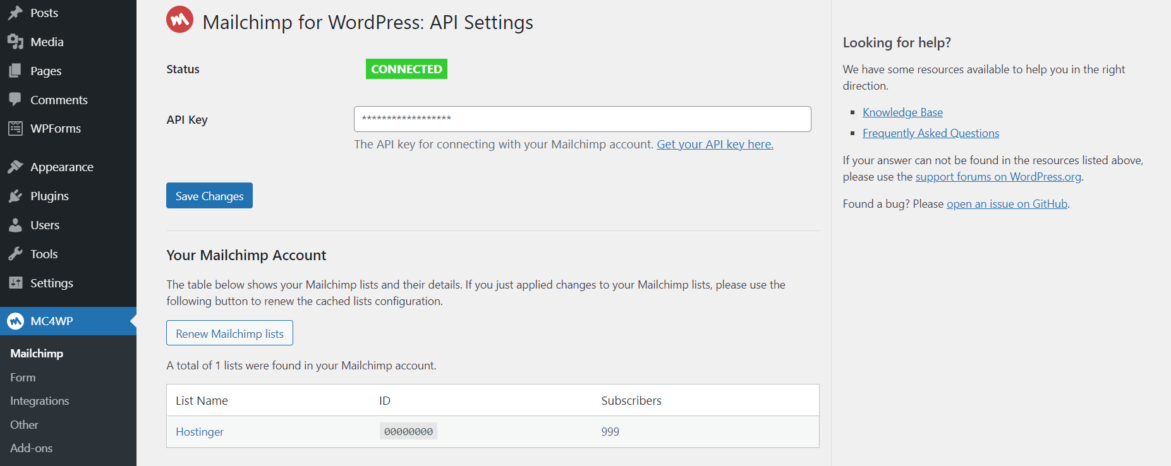Click the ID column header
The width and height of the screenshot is (1171, 466).
click(385, 401)
